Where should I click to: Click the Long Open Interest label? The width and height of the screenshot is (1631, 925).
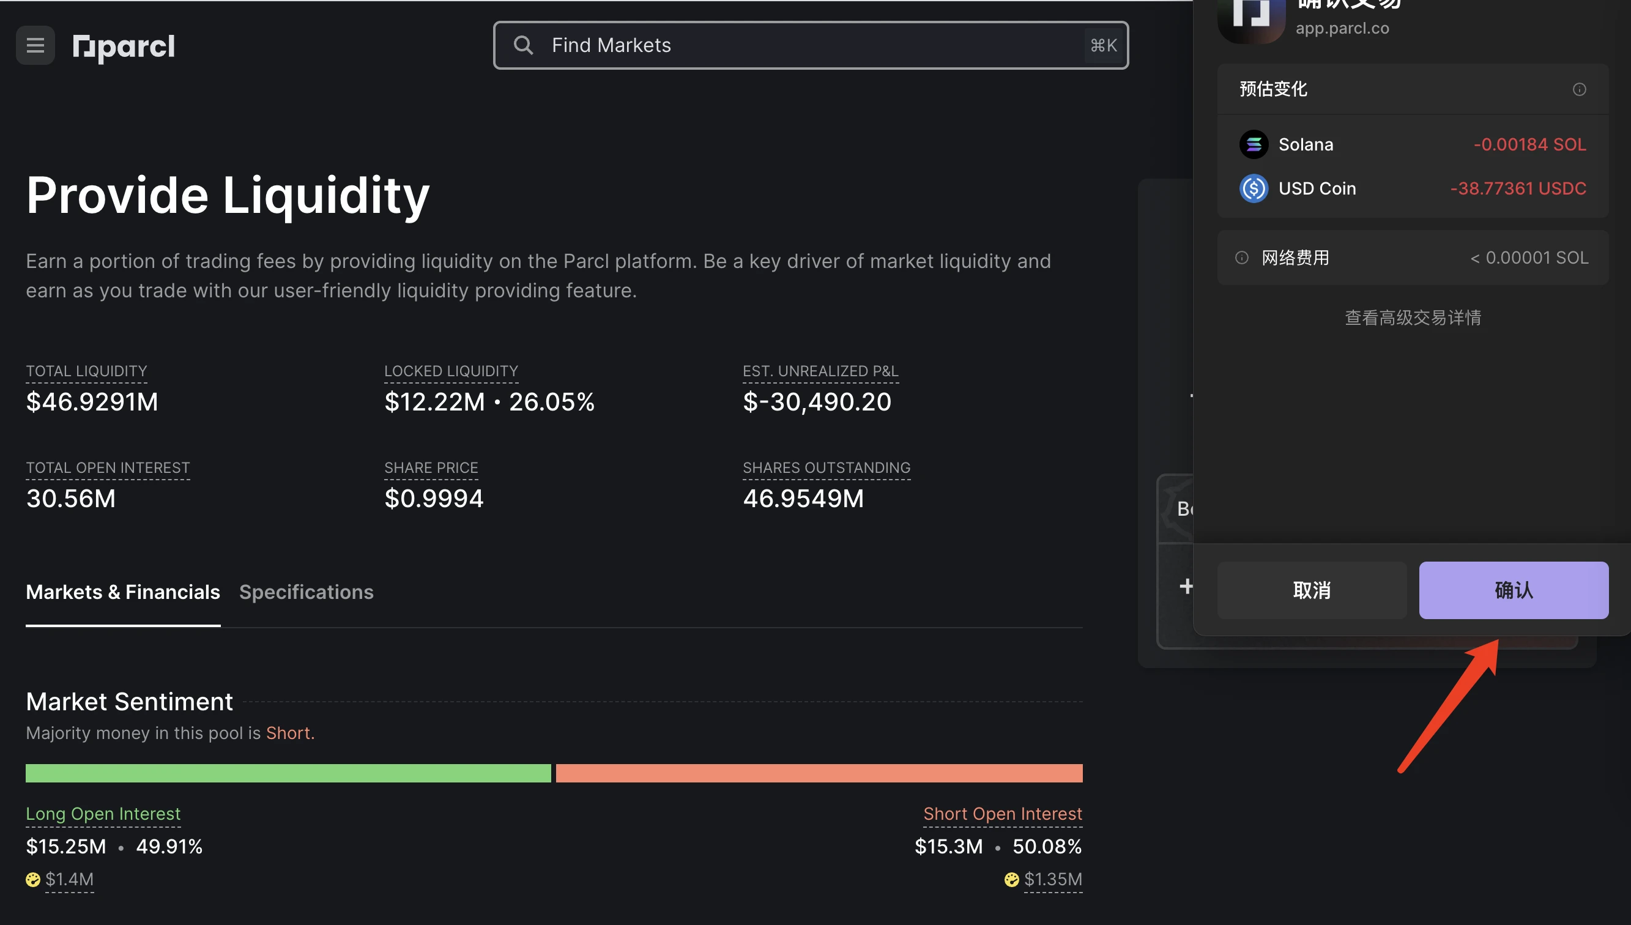point(103,814)
